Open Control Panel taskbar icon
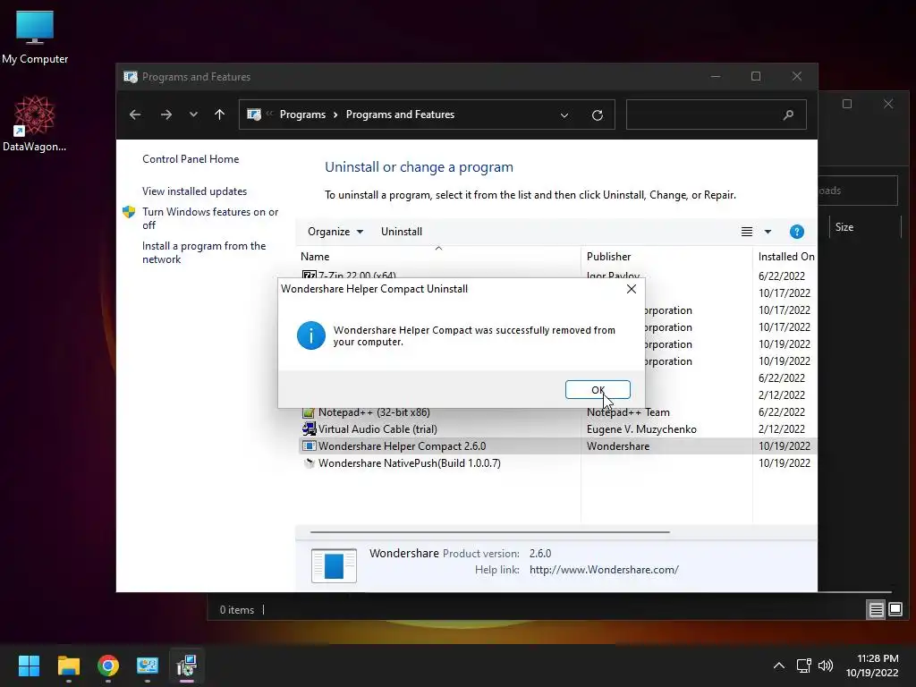Viewport: 916px width, 687px height. coord(148,666)
